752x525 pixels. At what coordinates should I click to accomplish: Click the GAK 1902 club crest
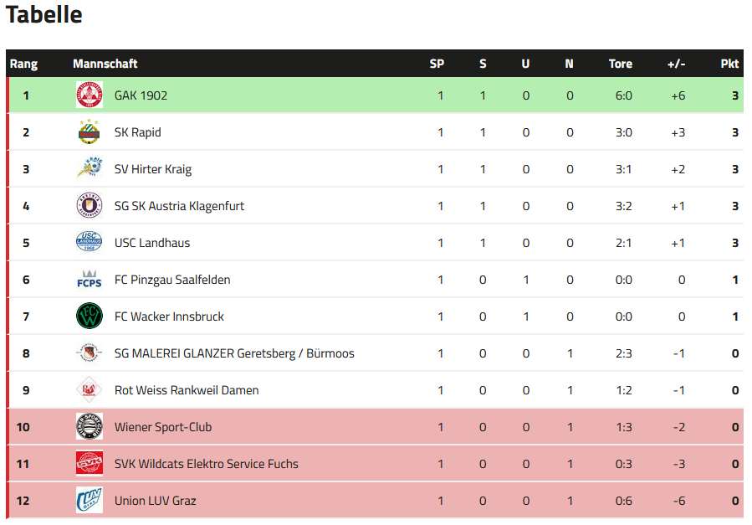click(90, 95)
